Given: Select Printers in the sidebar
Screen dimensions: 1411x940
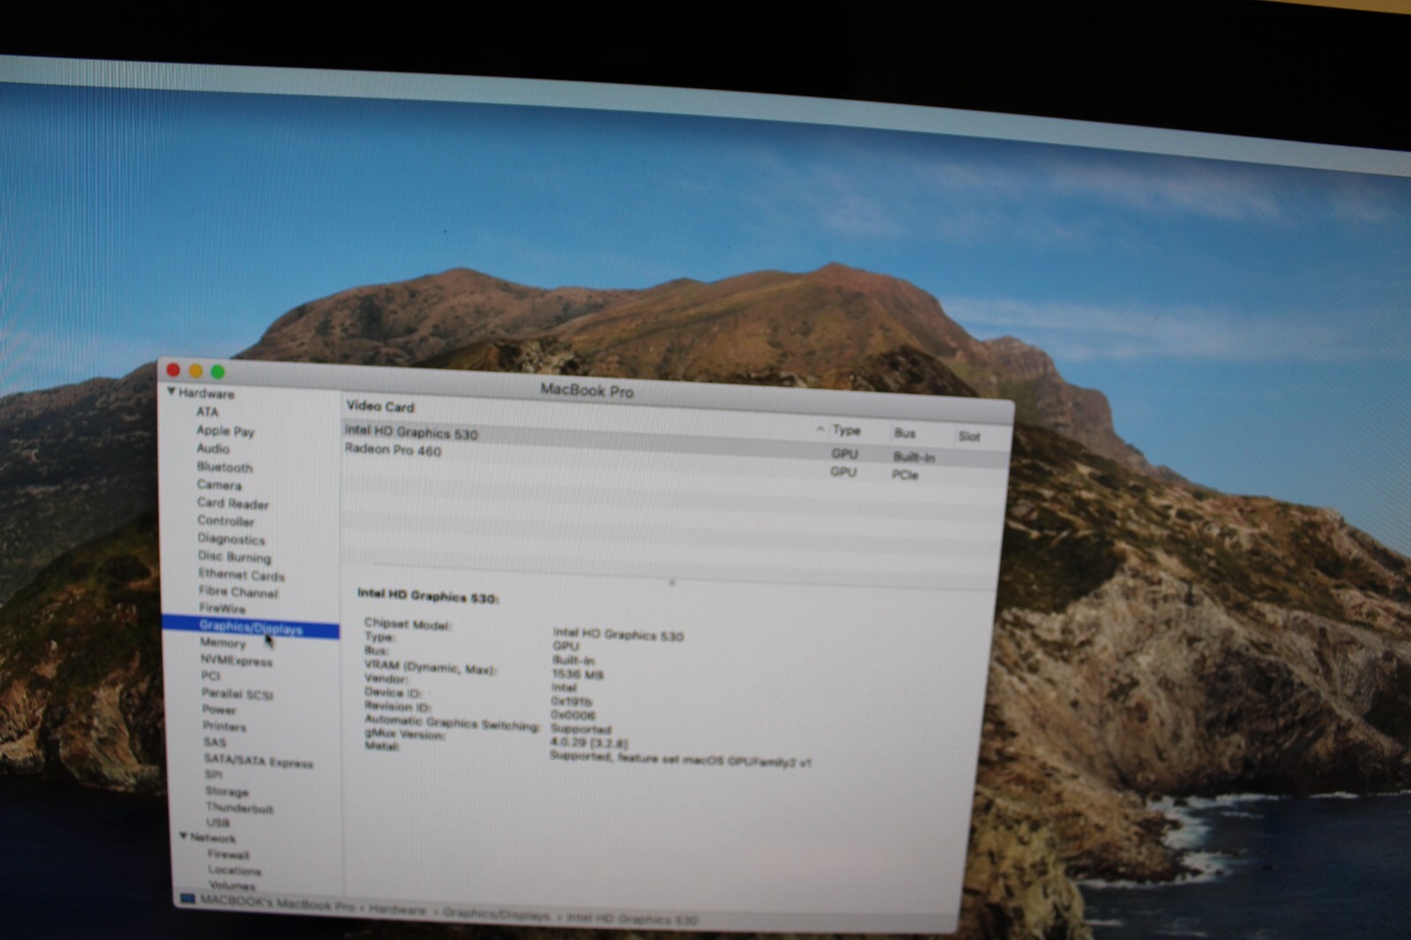Looking at the screenshot, I should 224,727.
